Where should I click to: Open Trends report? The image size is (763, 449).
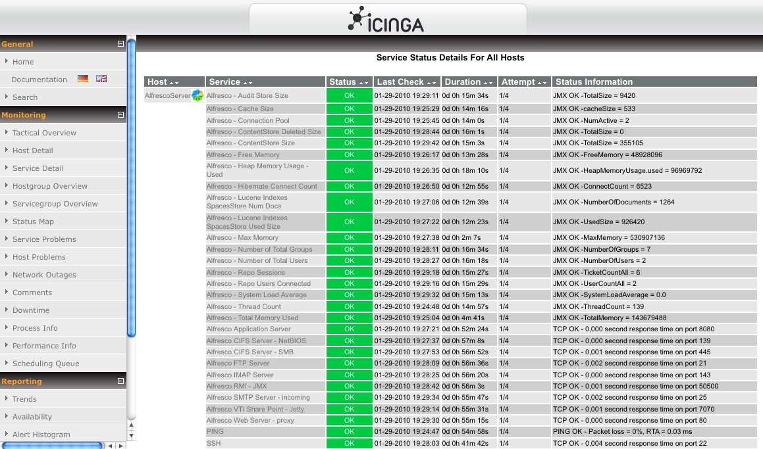point(24,399)
